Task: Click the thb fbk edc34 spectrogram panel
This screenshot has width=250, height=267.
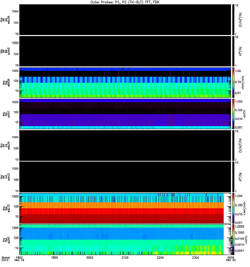Action: tap(125, 82)
